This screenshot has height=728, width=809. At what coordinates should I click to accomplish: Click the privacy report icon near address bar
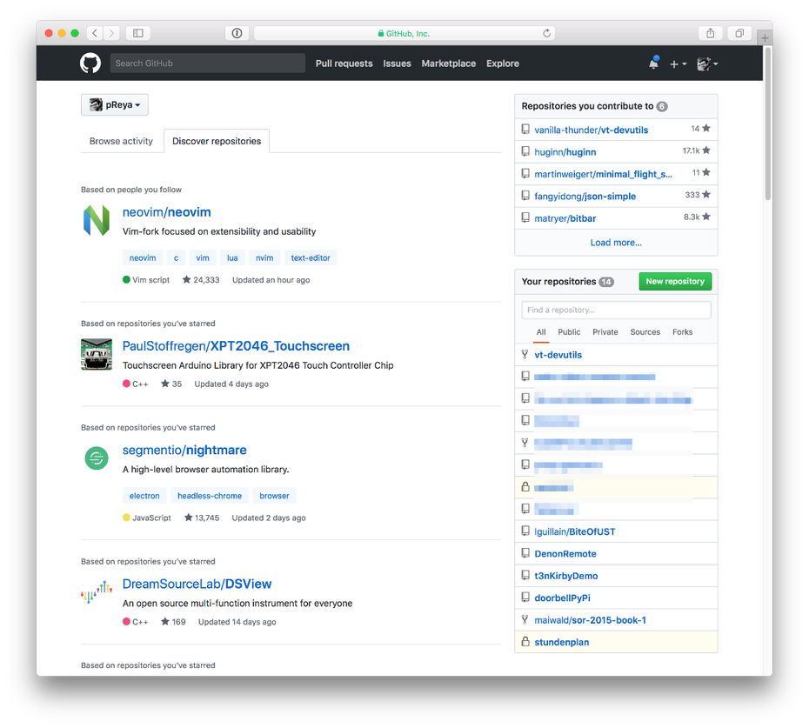(237, 33)
